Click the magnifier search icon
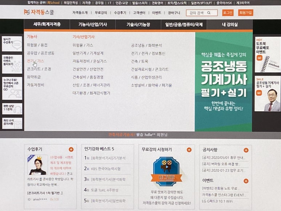Screen dimensions: 281x211 pos(209,13)
